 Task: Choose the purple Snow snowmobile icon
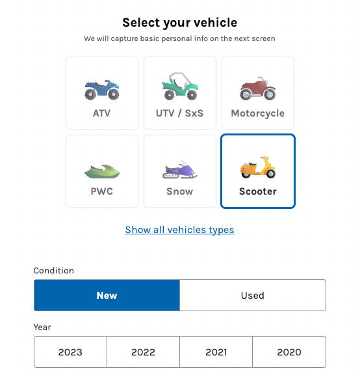[180, 169]
